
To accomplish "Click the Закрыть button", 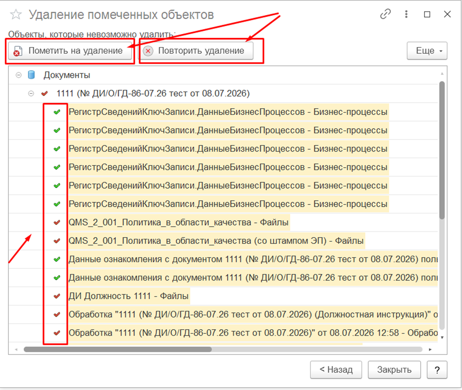I will pos(394,370).
